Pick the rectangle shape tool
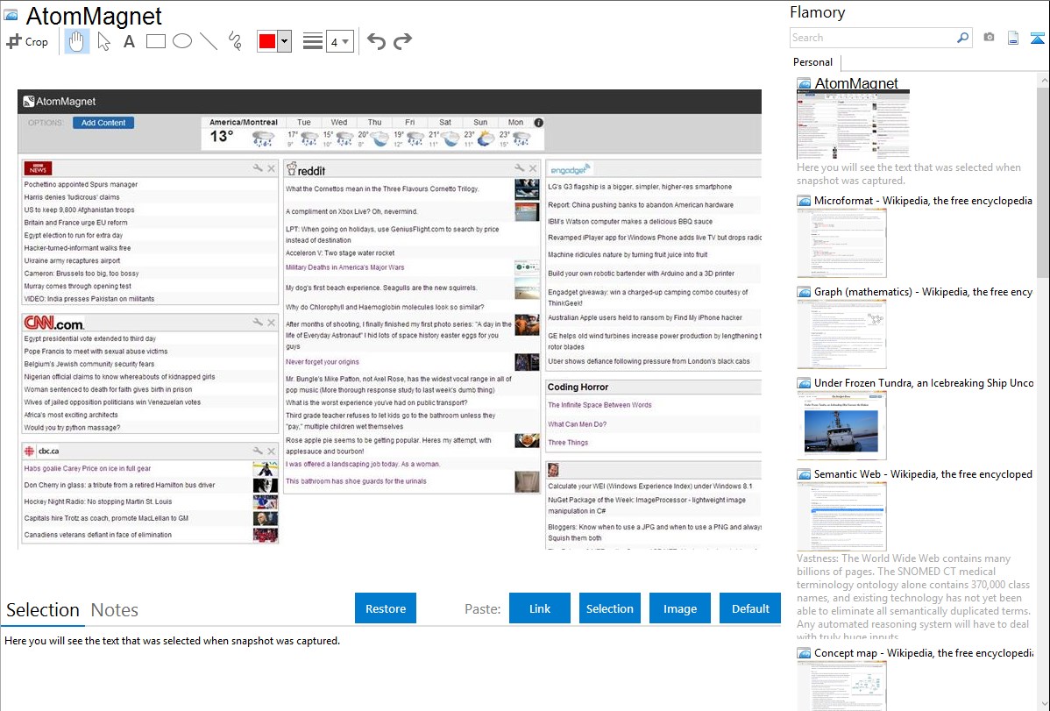Image resolution: width=1050 pixels, height=711 pixels. (x=156, y=41)
